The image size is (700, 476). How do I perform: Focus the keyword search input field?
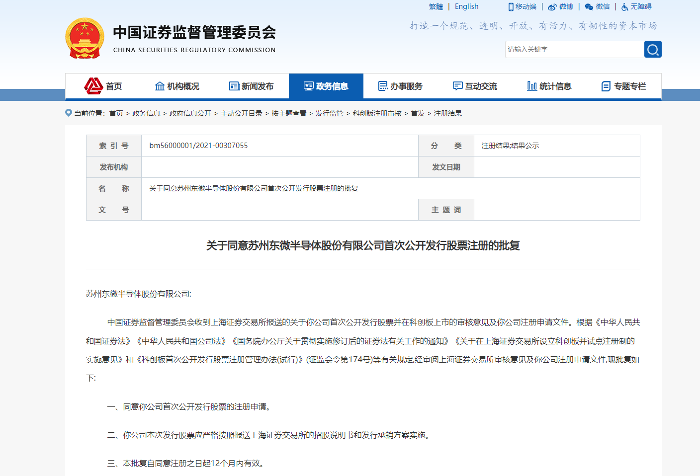click(574, 49)
